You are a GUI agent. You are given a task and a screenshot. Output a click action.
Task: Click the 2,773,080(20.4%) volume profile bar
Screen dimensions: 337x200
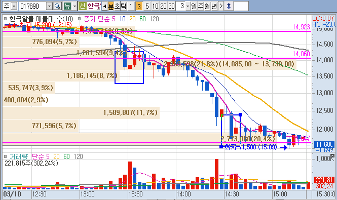point(140,139)
